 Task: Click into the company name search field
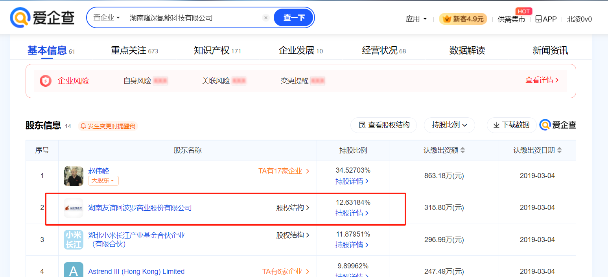[193, 18]
